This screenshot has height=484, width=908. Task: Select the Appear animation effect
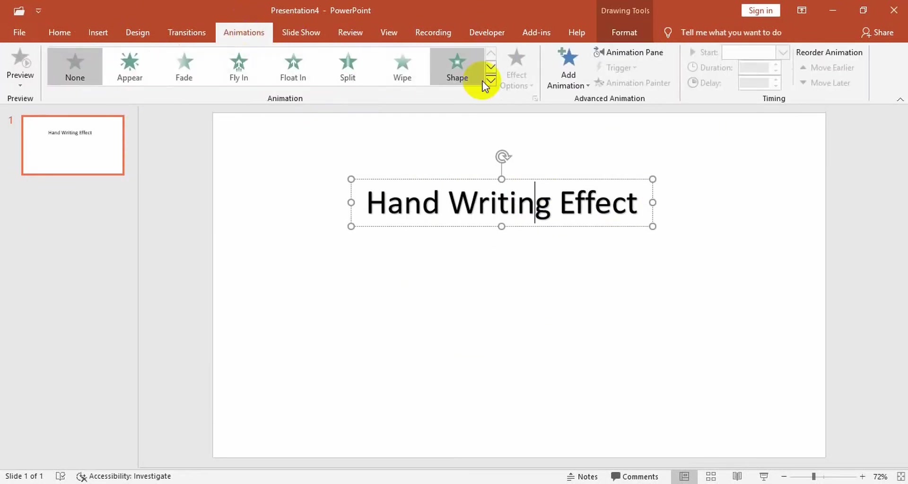[x=129, y=66]
